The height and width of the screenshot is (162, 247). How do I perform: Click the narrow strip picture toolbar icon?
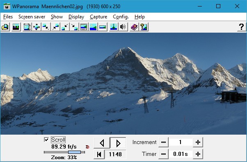point(103,27)
